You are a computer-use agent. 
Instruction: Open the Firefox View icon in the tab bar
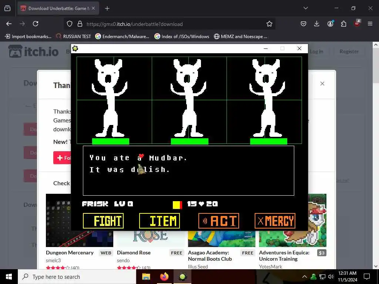[7, 8]
